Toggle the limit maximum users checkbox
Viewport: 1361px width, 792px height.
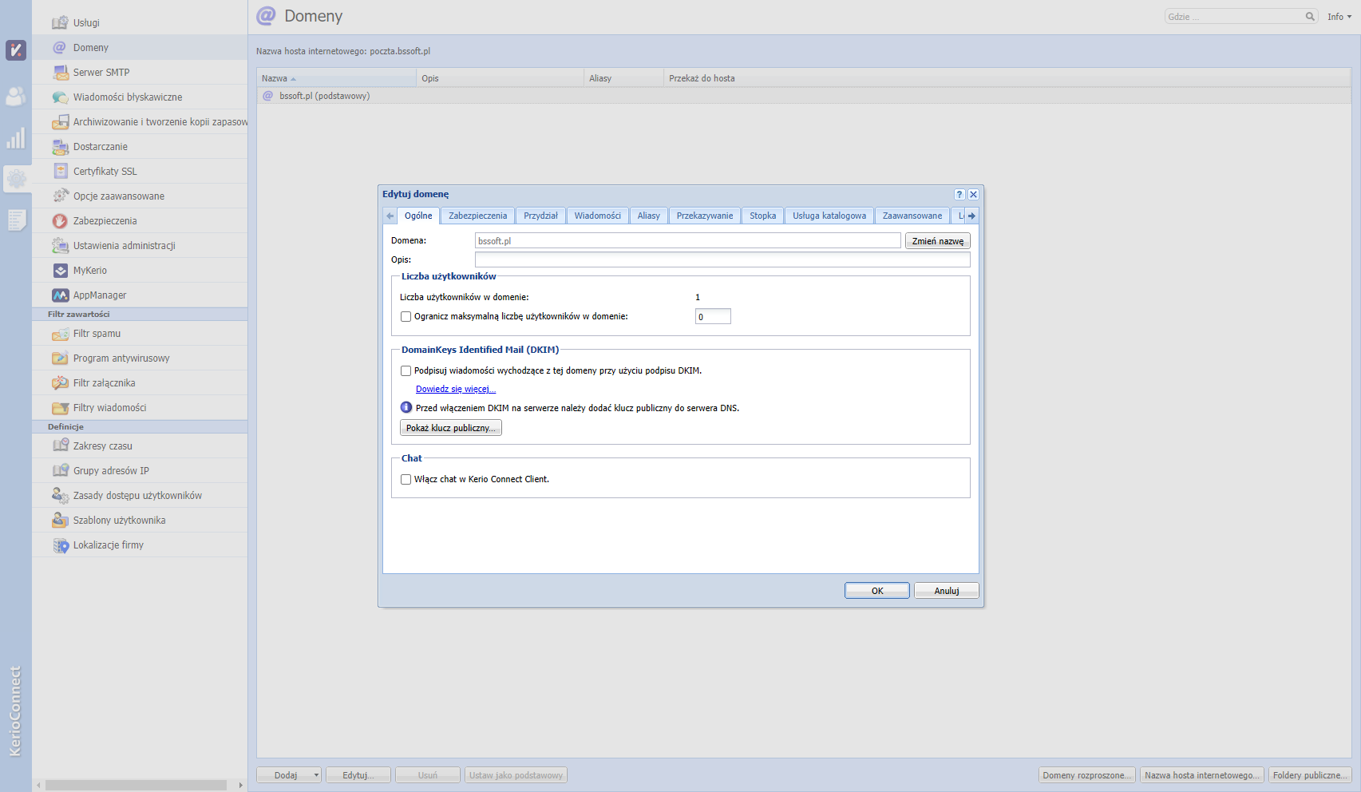pyautogui.click(x=406, y=317)
